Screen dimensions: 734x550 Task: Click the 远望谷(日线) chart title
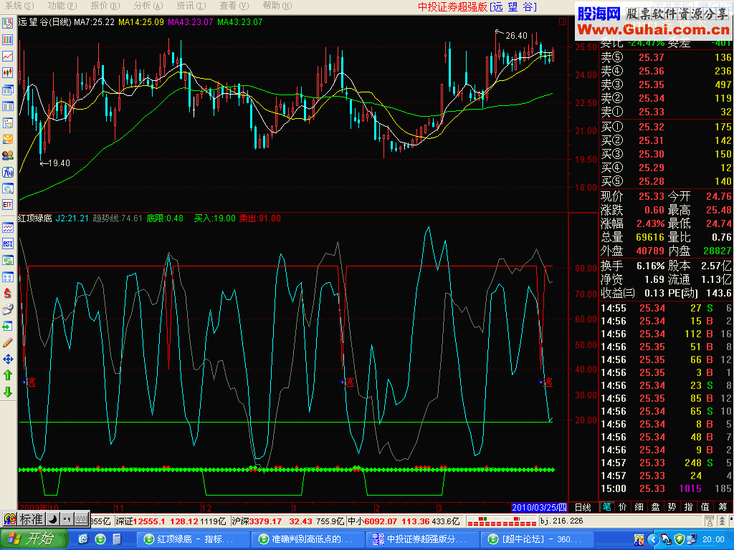pyautogui.click(x=45, y=21)
